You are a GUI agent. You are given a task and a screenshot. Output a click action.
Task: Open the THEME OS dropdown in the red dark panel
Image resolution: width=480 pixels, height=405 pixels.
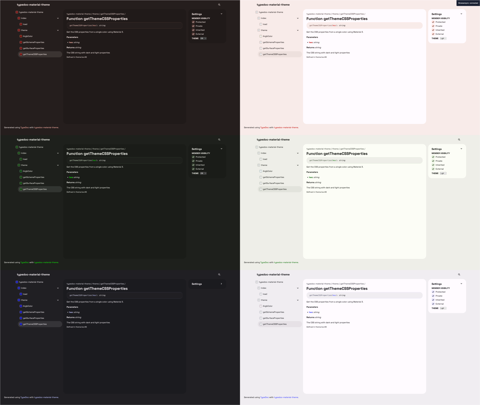[203, 38]
